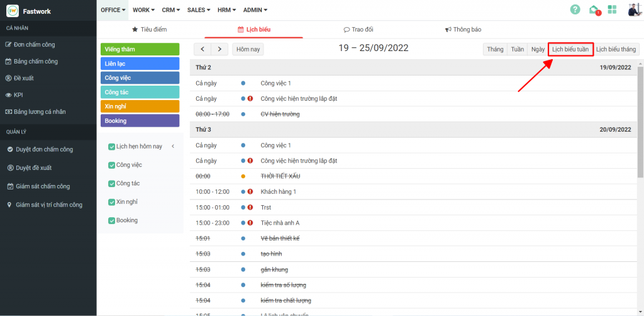This screenshot has height=316, width=644.
Task: Click the Hôm nay button
Action: [248, 49]
